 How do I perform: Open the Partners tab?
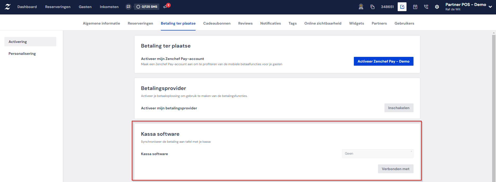(x=379, y=23)
